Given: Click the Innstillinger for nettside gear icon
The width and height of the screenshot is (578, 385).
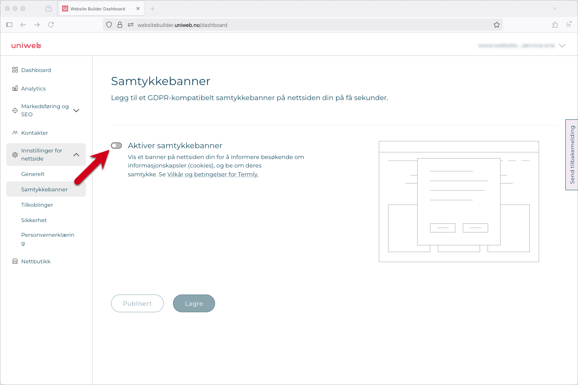Looking at the screenshot, I should click(15, 155).
